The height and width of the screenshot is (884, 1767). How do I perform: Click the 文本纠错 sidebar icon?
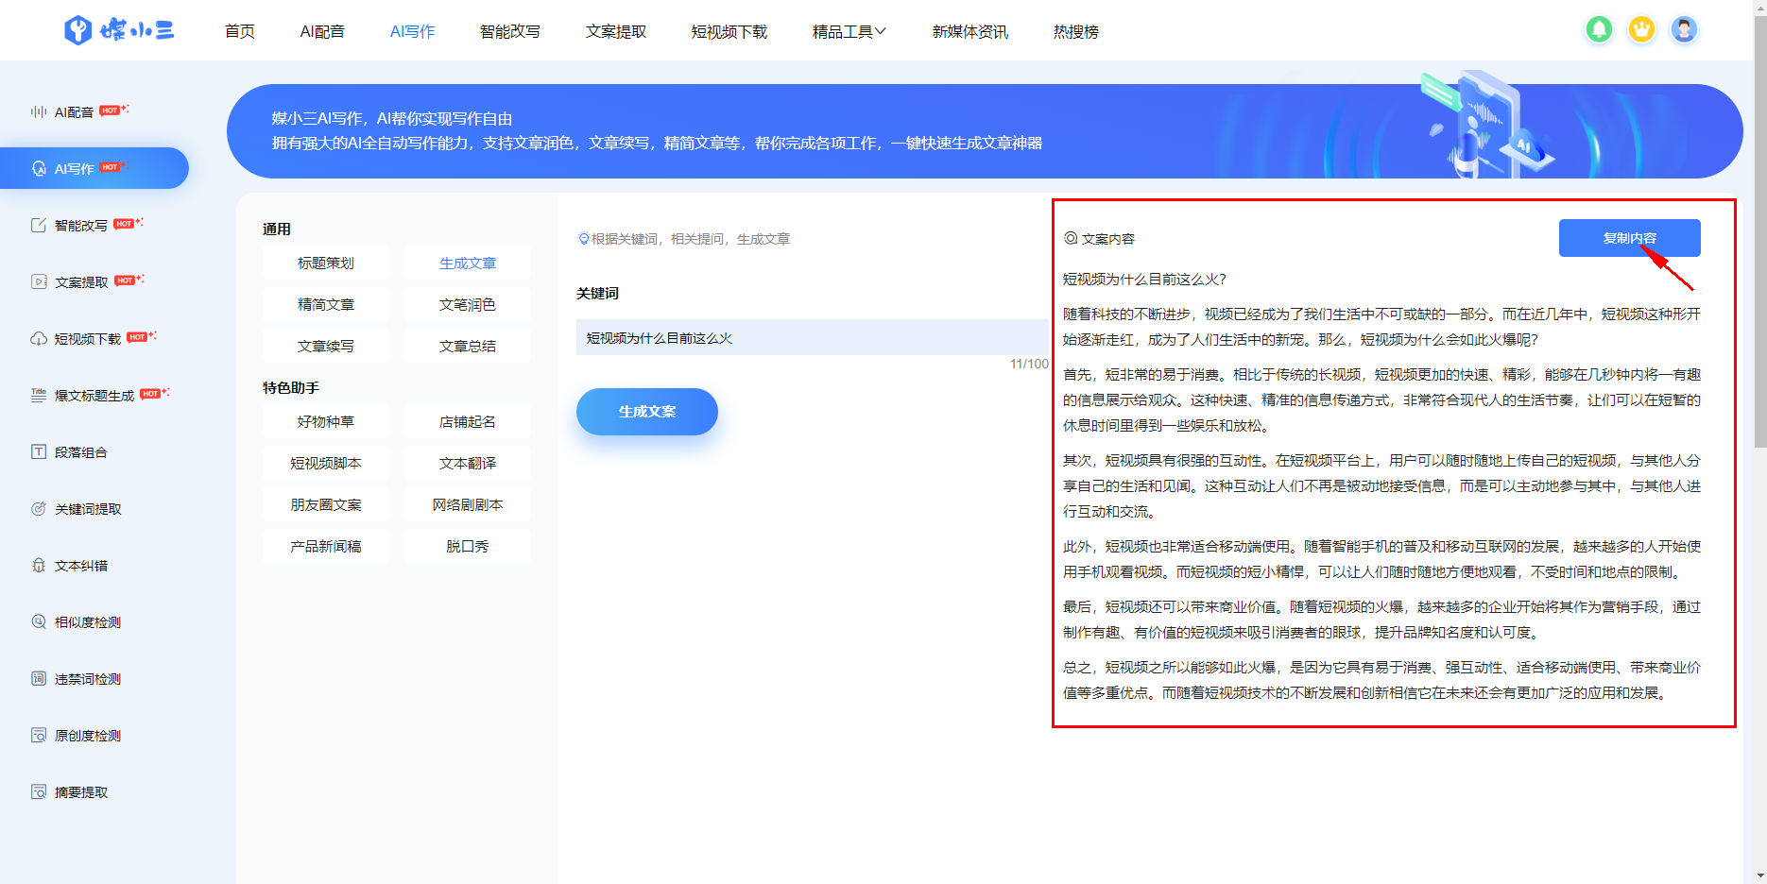click(x=39, y=565)
